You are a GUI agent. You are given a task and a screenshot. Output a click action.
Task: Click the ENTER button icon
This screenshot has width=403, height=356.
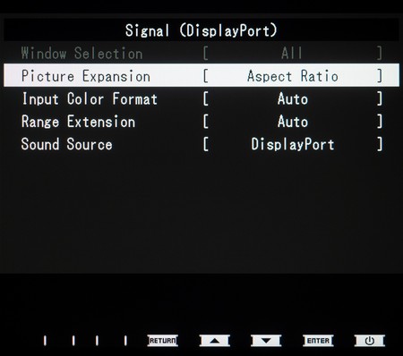pyautogui.click(x=318, y=341)
